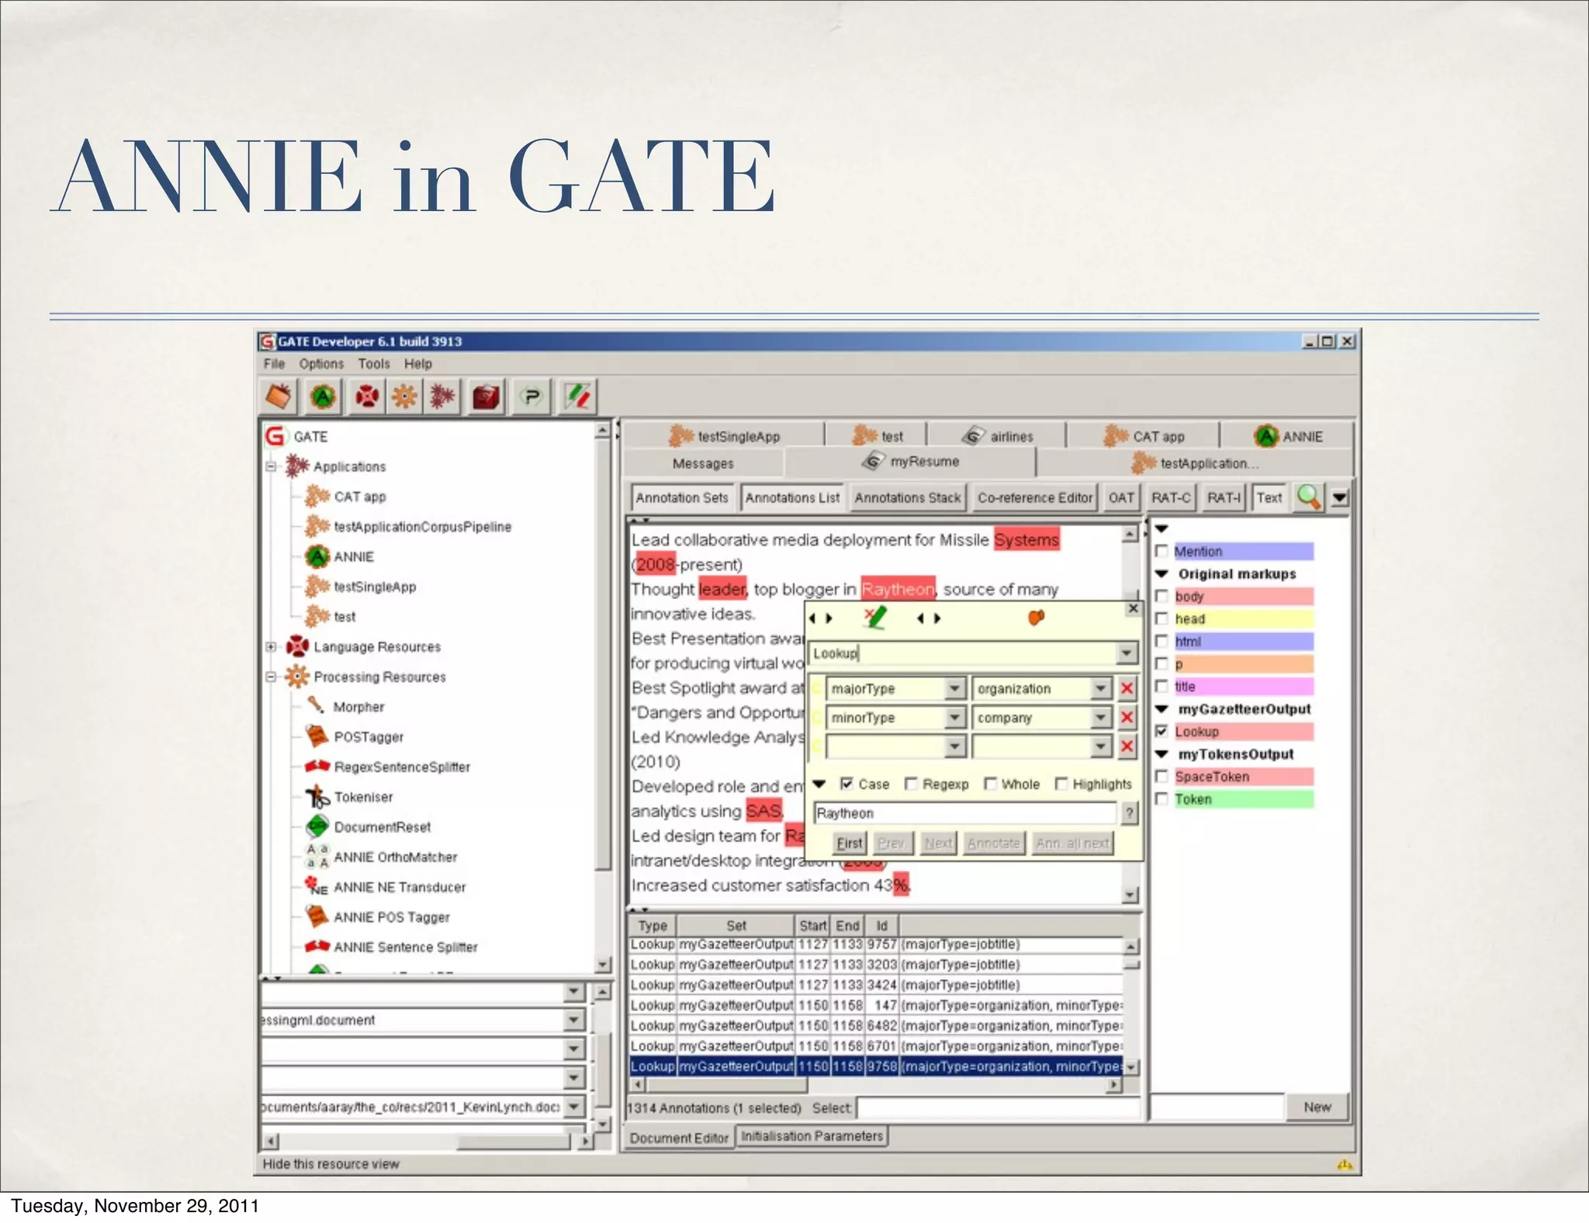Click the New annotation set button
Screen dimensions: 1589x1223
pyautogui.click(x=1317, y=1107)
